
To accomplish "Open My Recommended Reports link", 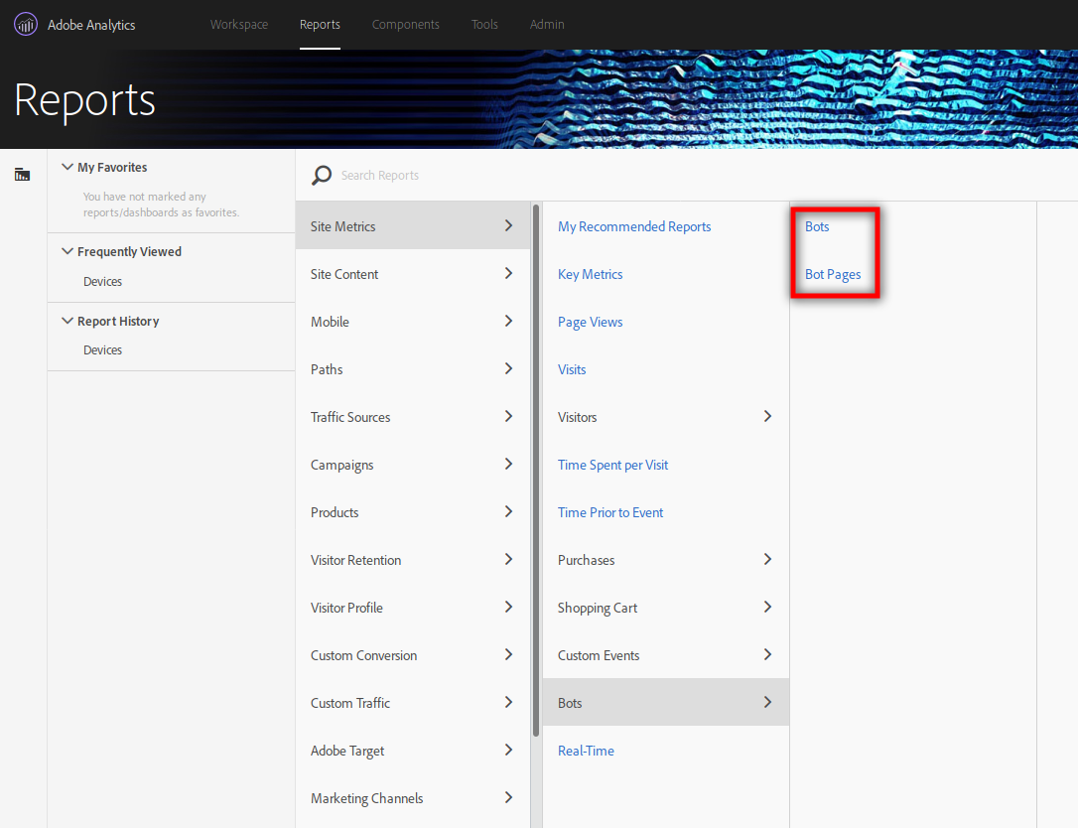I will point(634,226).
